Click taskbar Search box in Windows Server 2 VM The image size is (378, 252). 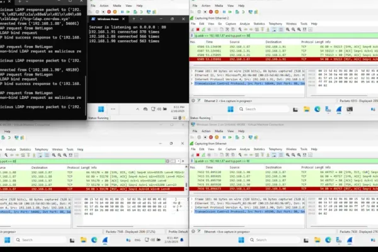click(273, 239)
